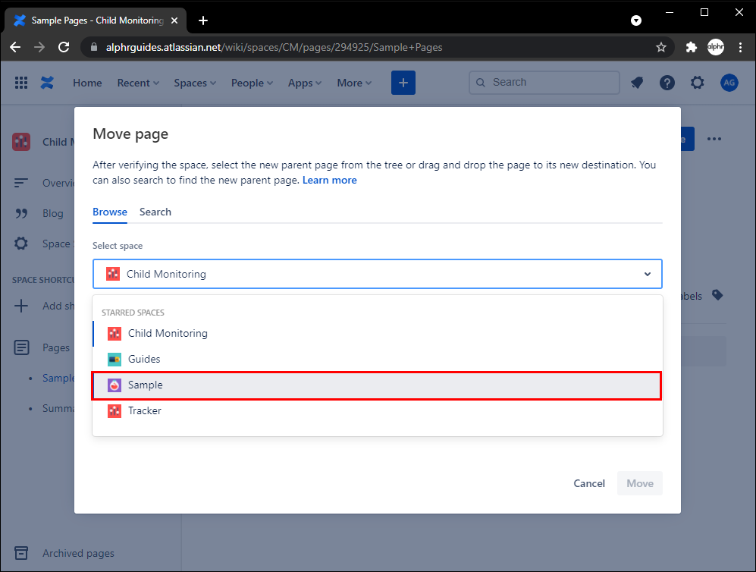Screen dimensions: 756x572
Task: Click the Select space dropdown chevron
Action: click(x=648, y=274)
